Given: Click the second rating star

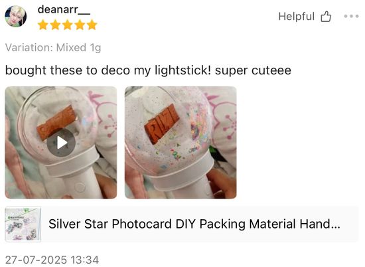Looking at the screenshot, I should [55, 25].
